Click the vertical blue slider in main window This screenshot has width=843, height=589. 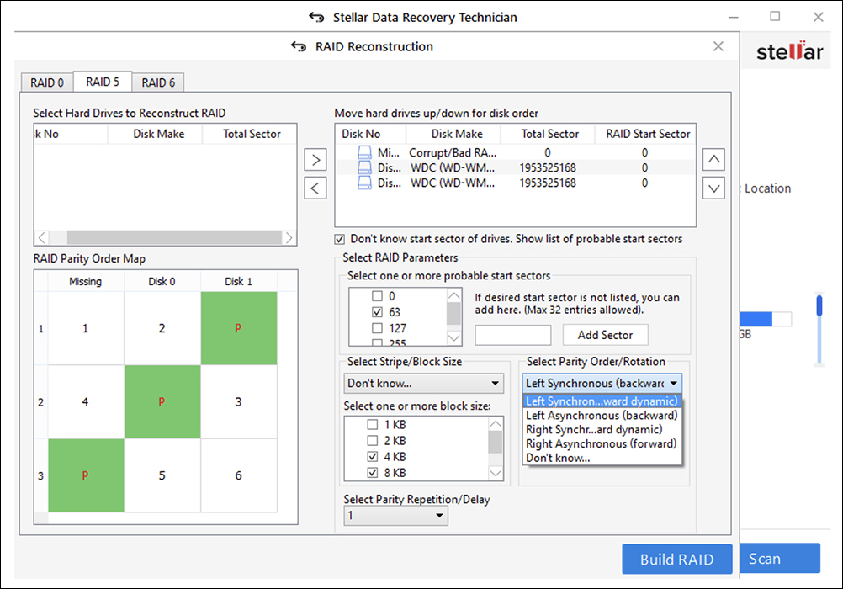click(x=819, y=330)
